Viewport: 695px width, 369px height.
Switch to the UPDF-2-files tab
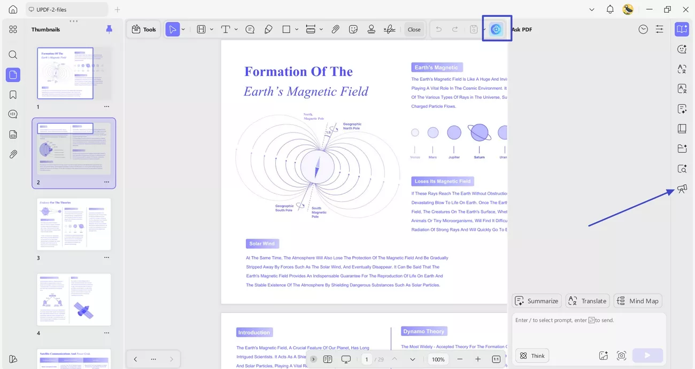(66, 10)
